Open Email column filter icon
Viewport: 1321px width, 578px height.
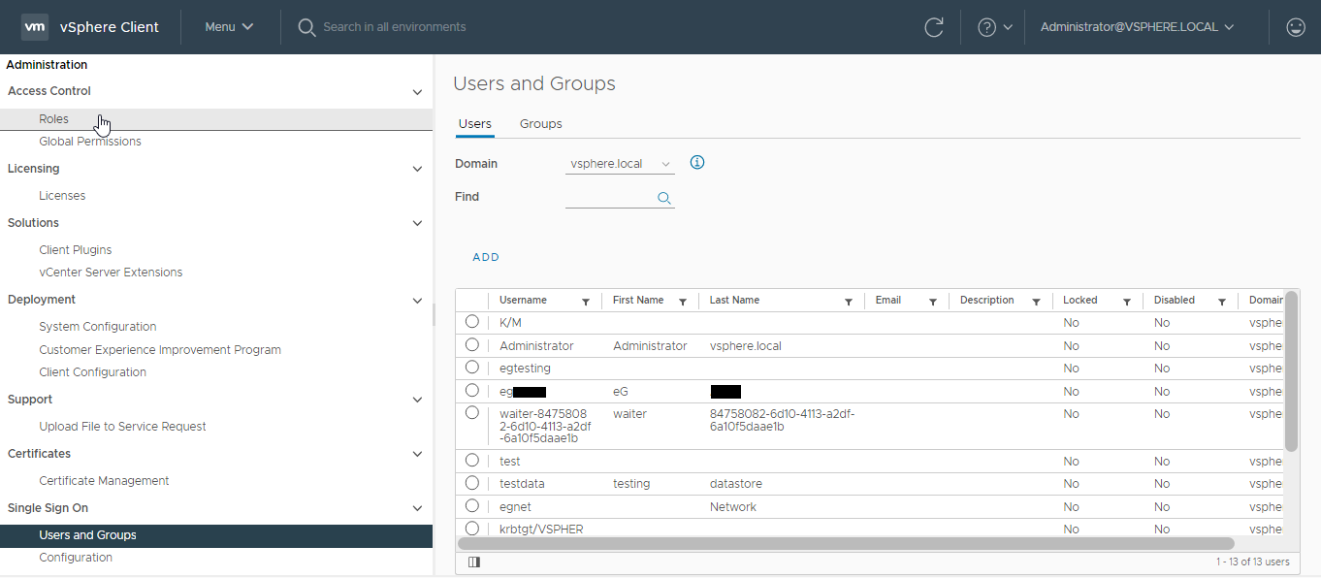[x=933, y=302]
